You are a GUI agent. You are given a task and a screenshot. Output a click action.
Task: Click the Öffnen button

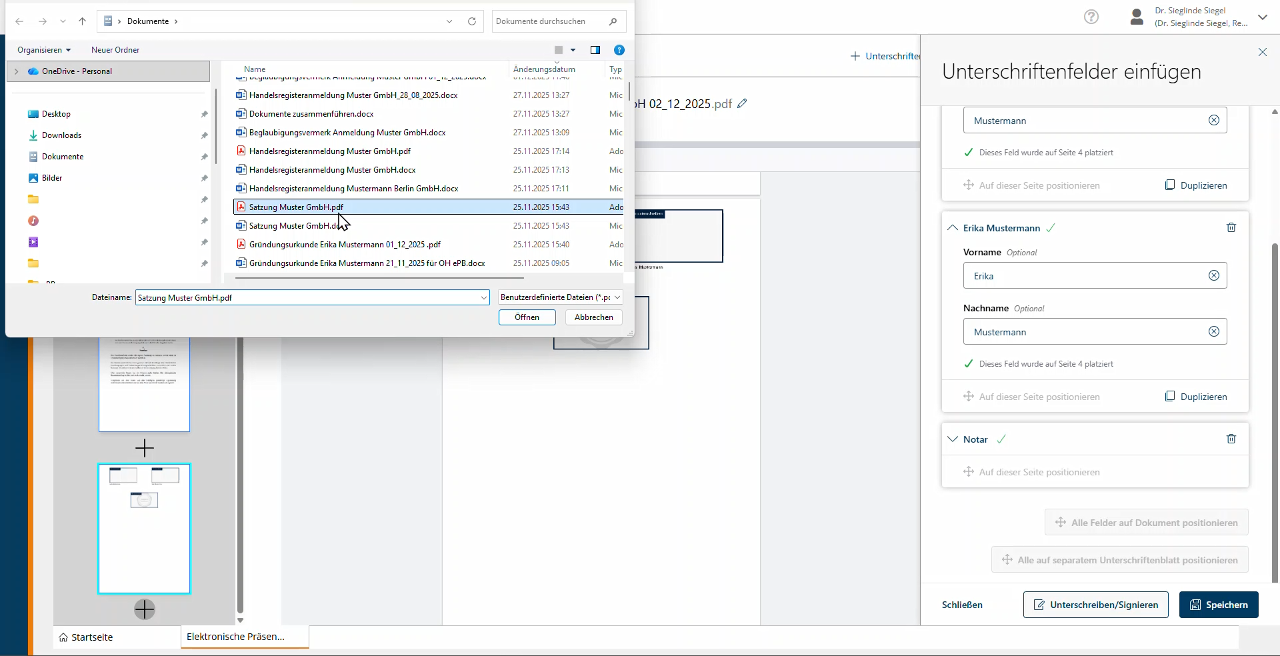point(527,317)
